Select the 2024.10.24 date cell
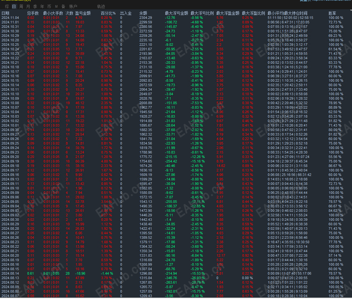This screenshot has width=352, height=299. pos(10,49)
